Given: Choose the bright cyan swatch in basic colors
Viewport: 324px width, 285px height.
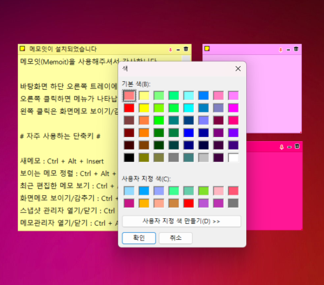Looking at the screenshot, I should (188, 108).
